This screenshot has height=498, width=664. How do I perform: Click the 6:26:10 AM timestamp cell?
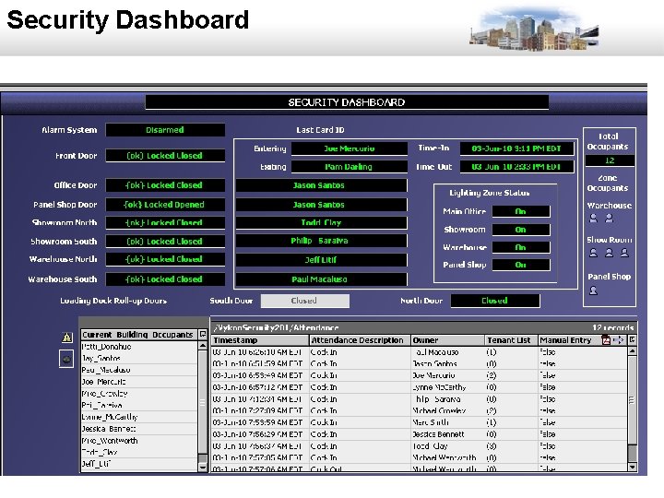(x=260, y=352)
